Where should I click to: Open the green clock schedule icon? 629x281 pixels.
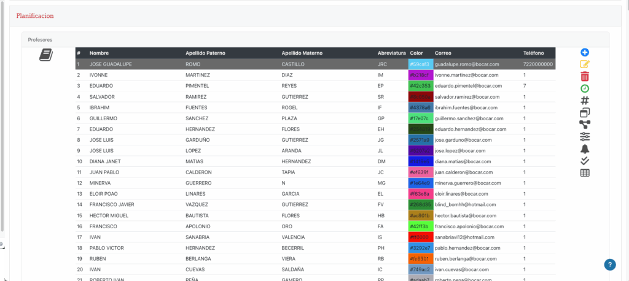pos(585,88)
